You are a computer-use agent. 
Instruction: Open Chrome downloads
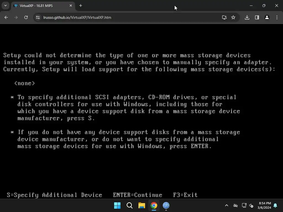click(247, 17)
